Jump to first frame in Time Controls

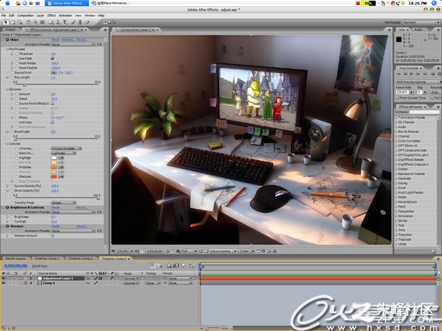pyautogui.click(x=398, y=74)
